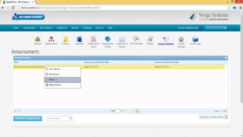Open the Trainings menu
Screen dimensions: 243x137
87,28
